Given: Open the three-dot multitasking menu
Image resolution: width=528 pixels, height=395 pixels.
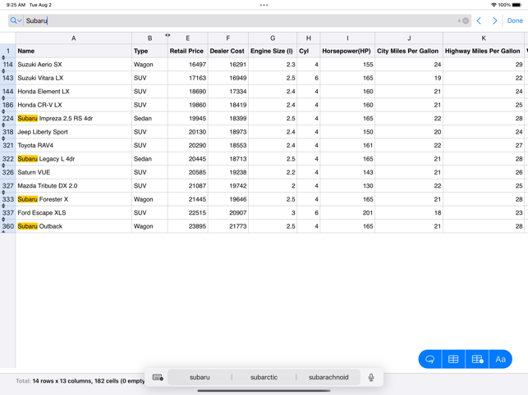Looking at the screenshot, I should pyautogui.click(x=264, y=5).
